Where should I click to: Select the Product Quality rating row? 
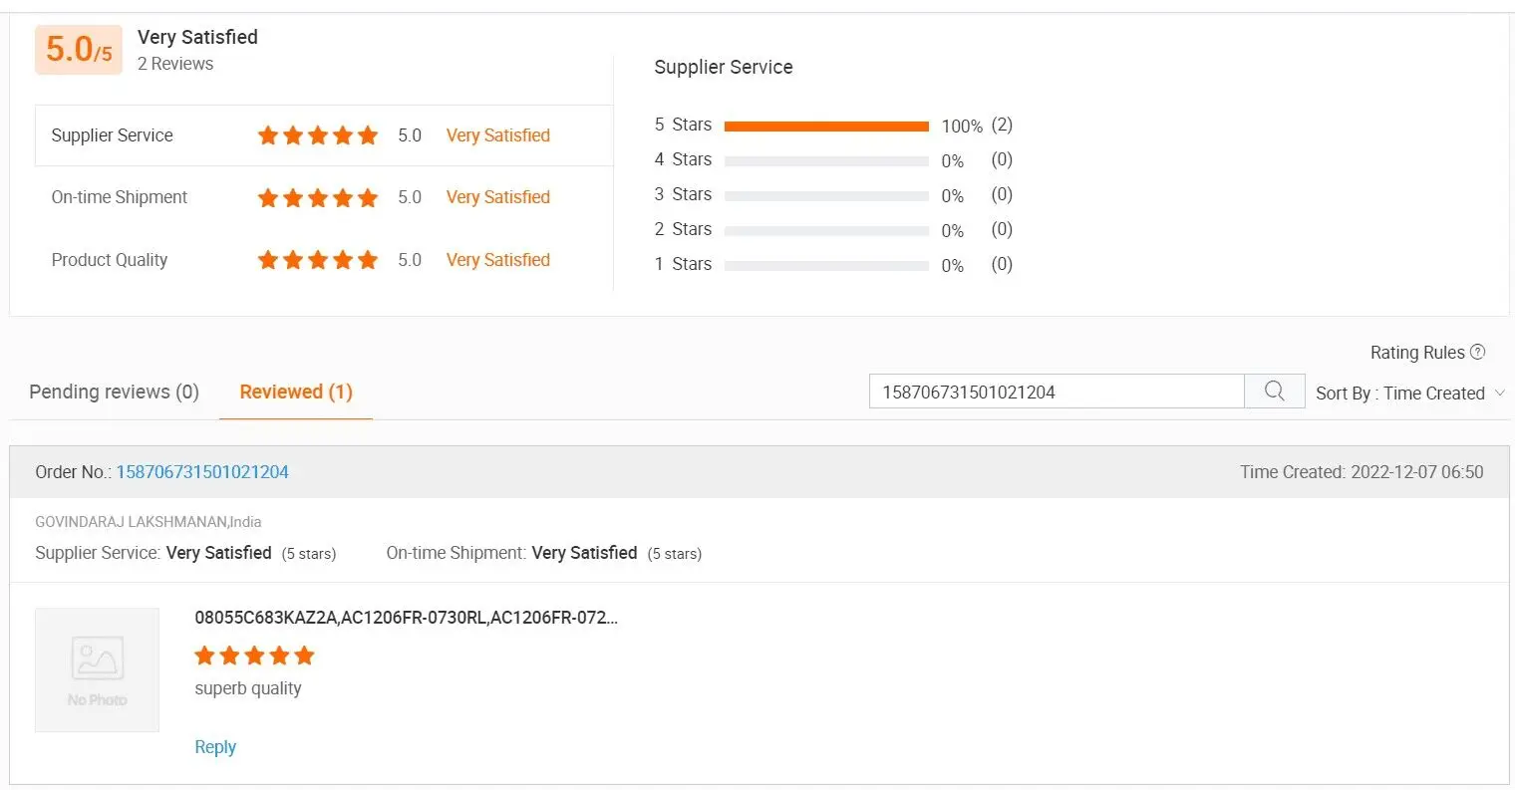pyautogui.click(x=324, y=260)
